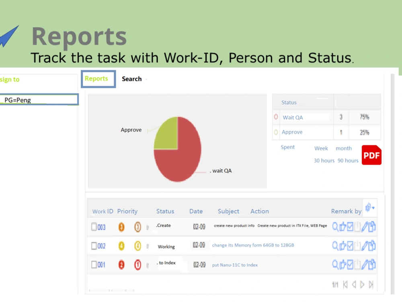Open the Search tab
The width and height of the screenshot is (402, 302).
click(x=131, y=79)
